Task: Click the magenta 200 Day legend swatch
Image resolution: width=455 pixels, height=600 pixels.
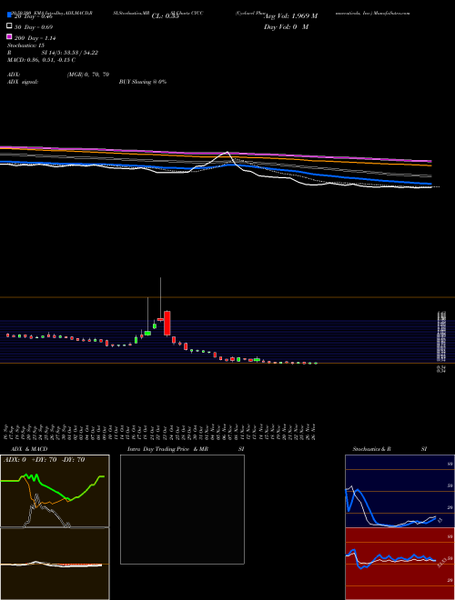Action: pos(9,36)
